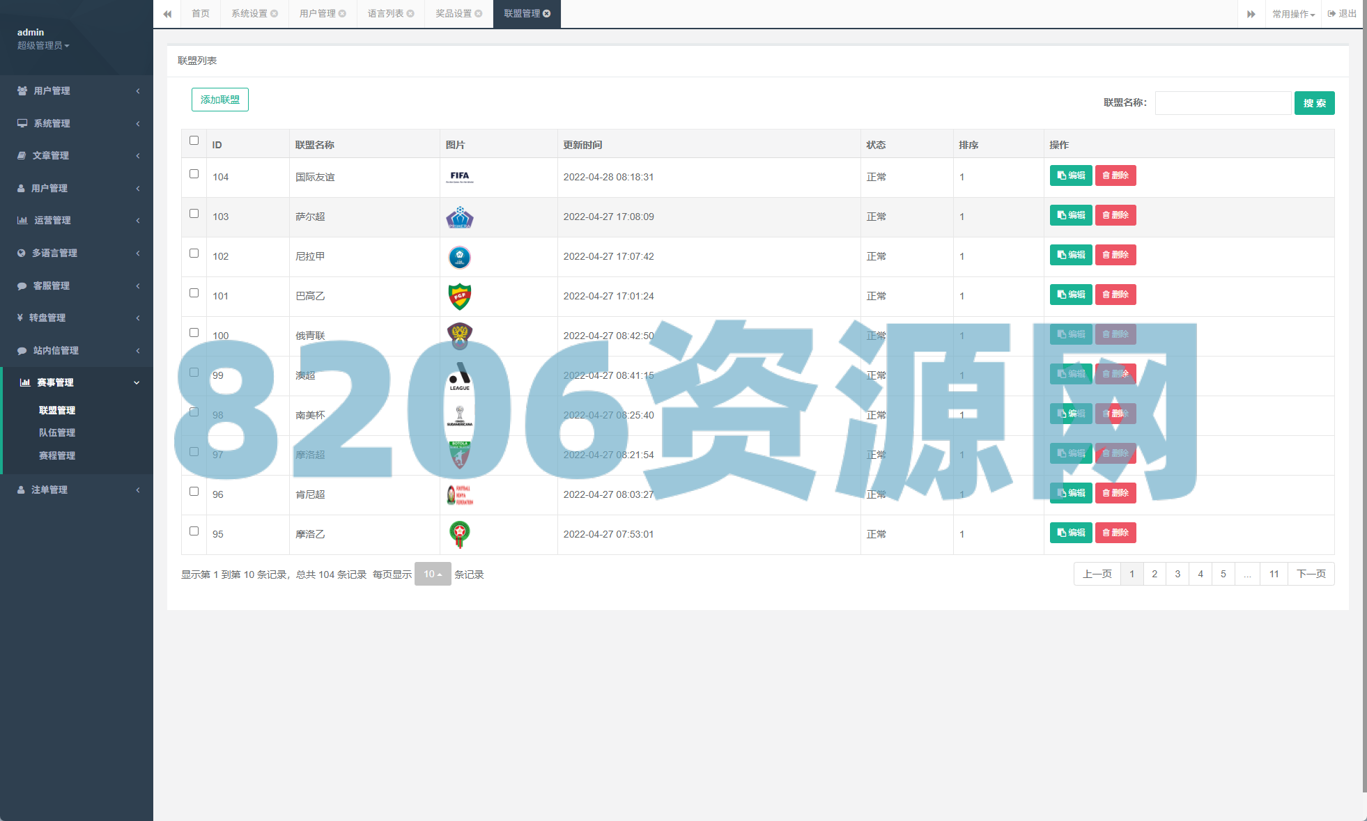1367x821 pixels.
Task: Click the league logo for 巴高乙
Action: click(460, 297)
